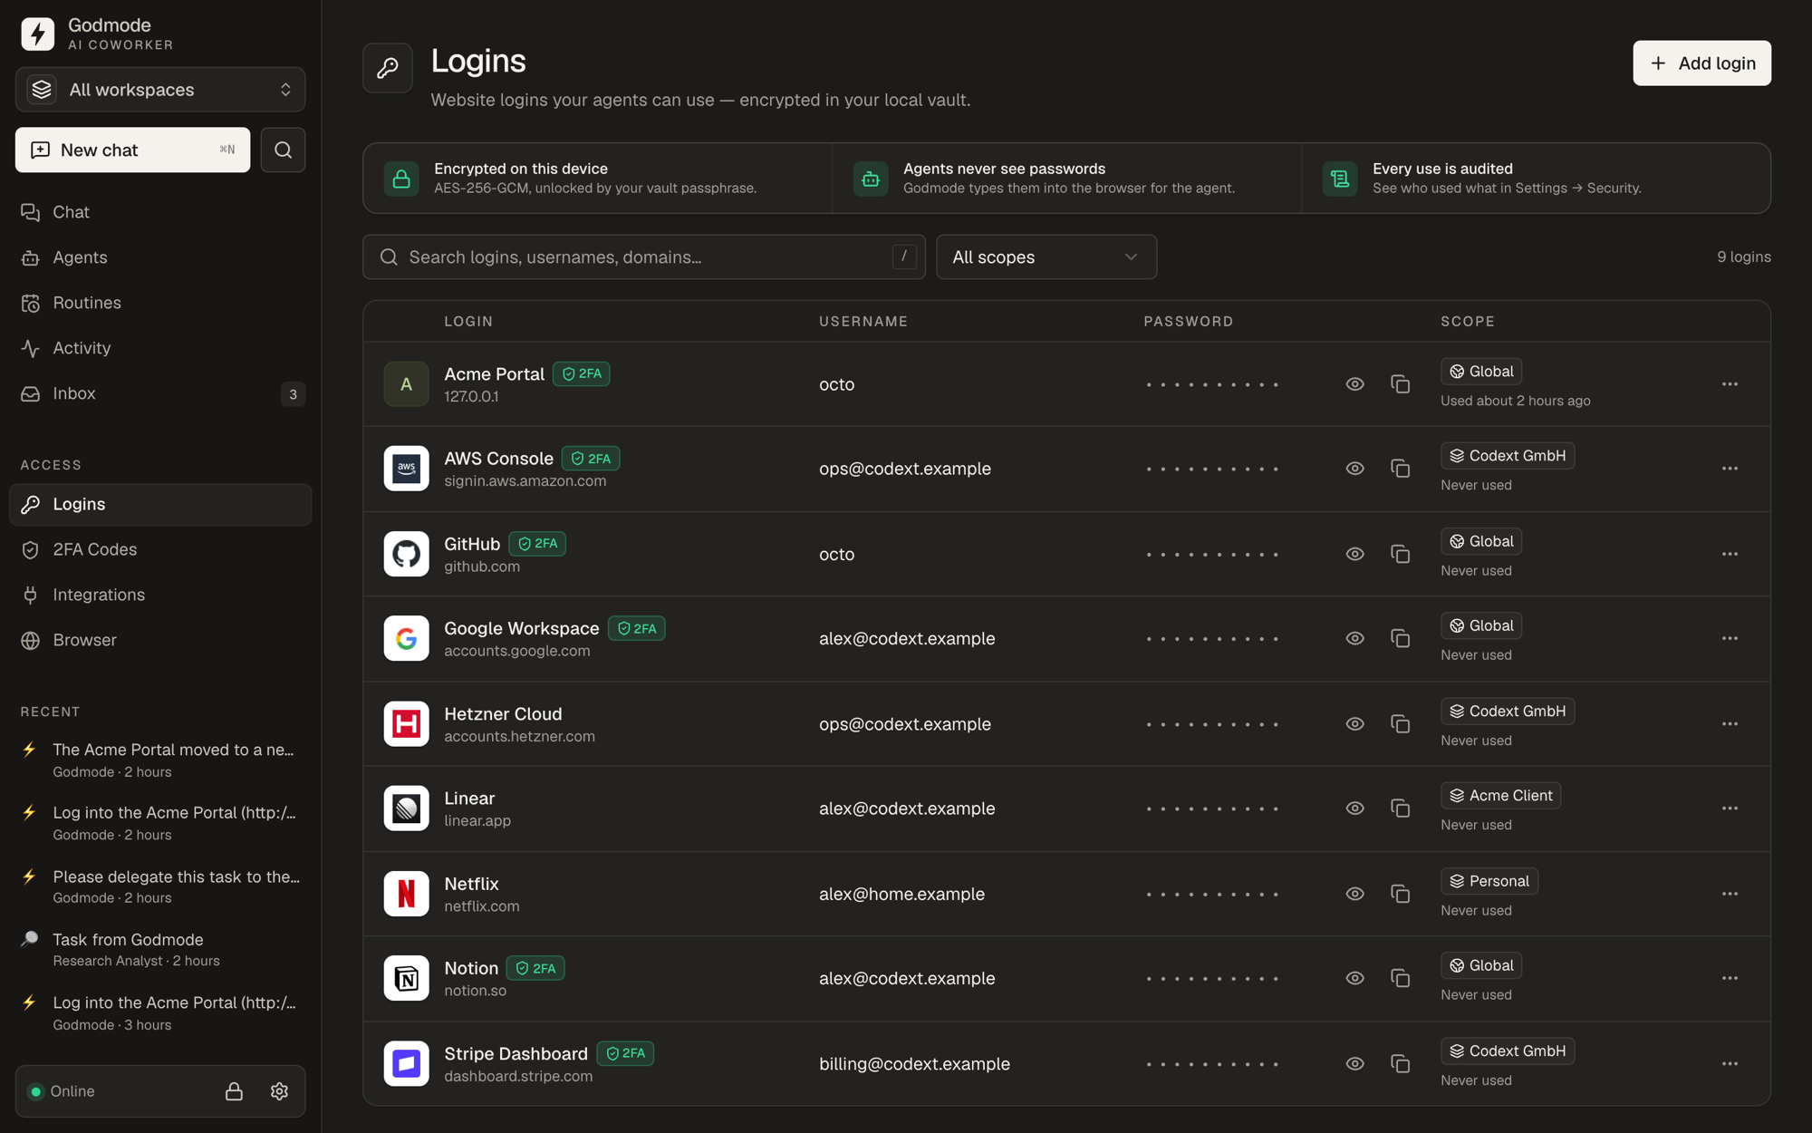Reveal the GitHub password
This screenshot has height=1133, width=1812.
[x=1354, y=554]
